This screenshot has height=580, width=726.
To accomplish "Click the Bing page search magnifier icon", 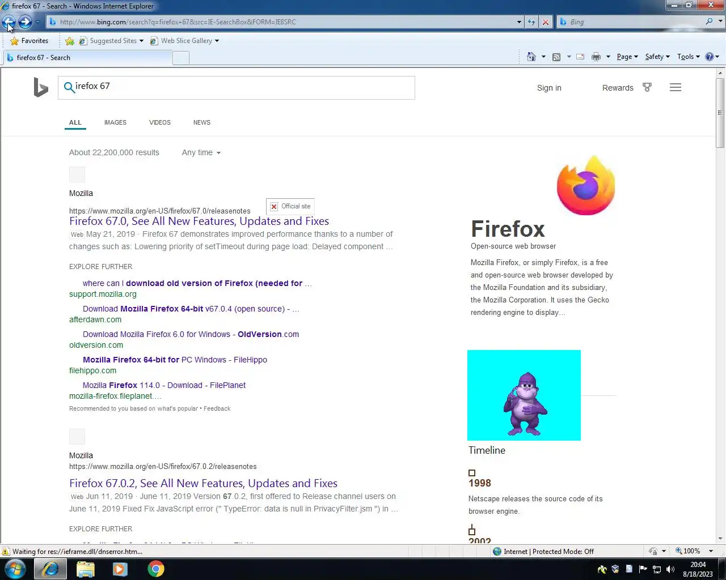I will point(69,87).
